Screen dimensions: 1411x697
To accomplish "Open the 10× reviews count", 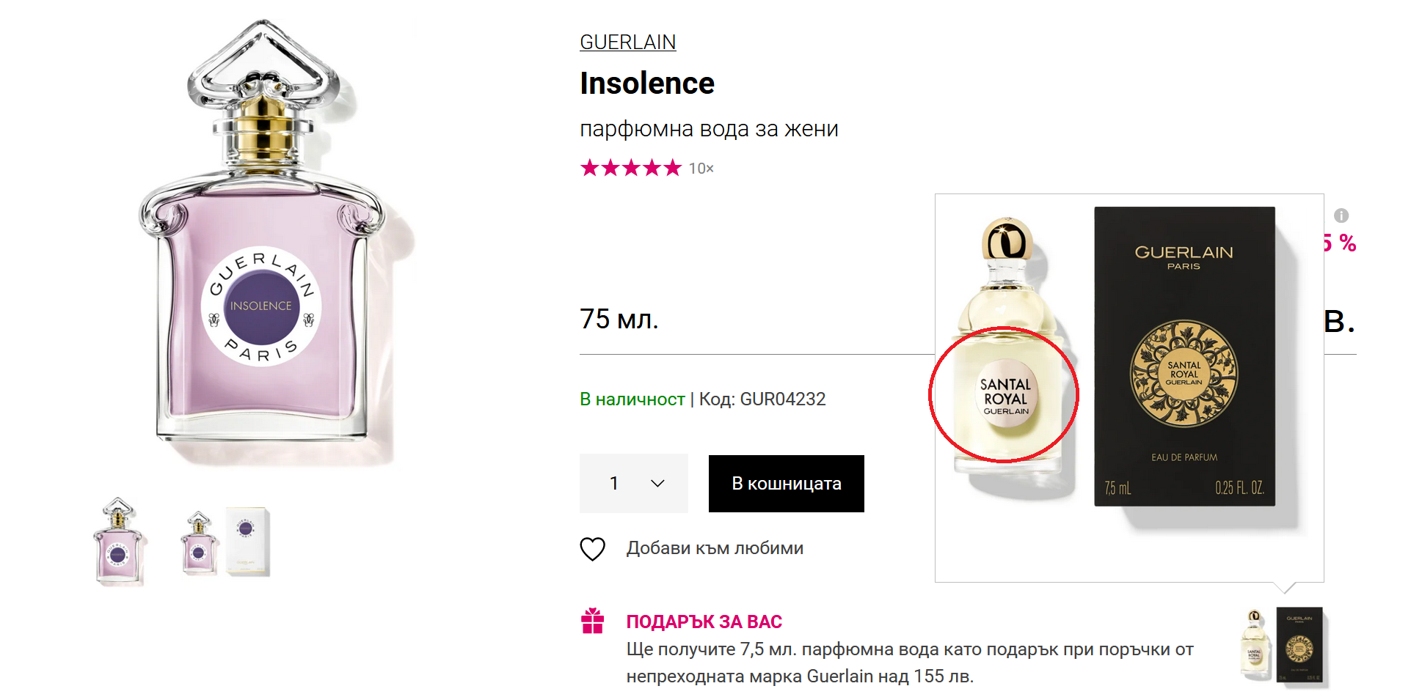I will click(701, 169).
